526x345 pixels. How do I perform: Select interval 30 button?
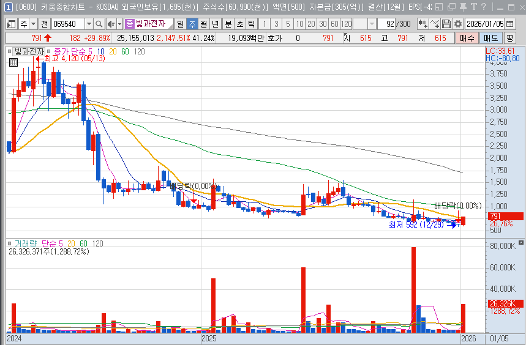coord(323,24)
